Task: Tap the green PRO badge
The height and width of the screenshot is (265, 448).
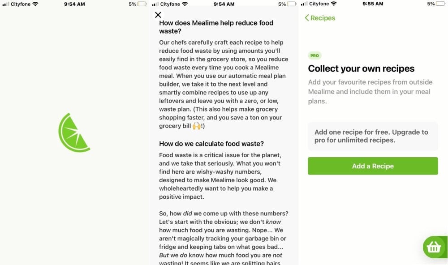Action: 314,56
